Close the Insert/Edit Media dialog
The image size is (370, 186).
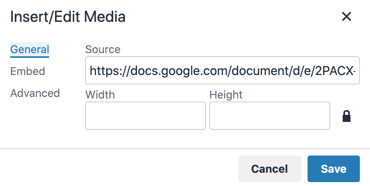coord(347,16)
